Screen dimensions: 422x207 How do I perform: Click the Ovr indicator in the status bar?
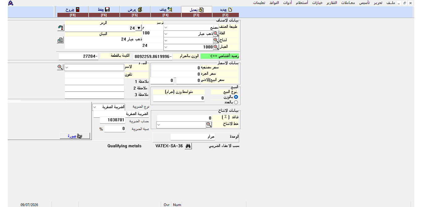(167, 205)
